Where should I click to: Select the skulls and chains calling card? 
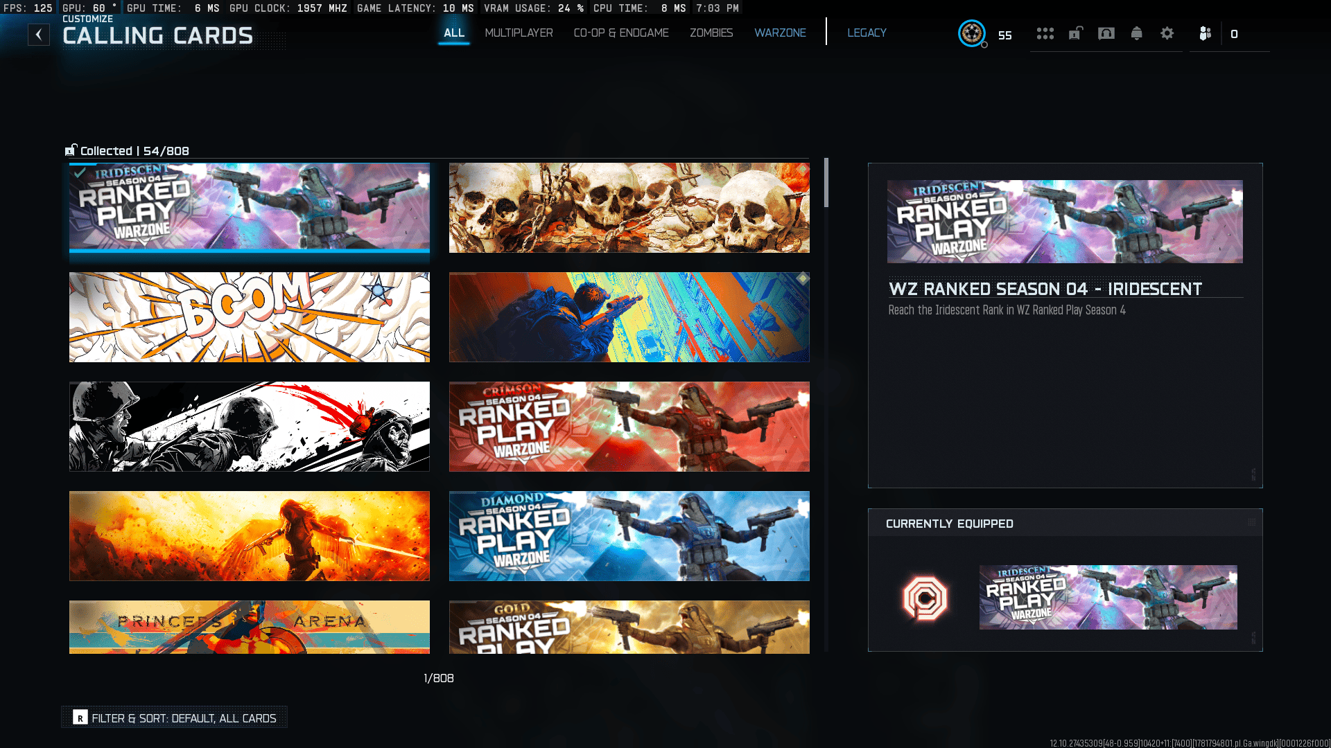click(x=629, y=208)
